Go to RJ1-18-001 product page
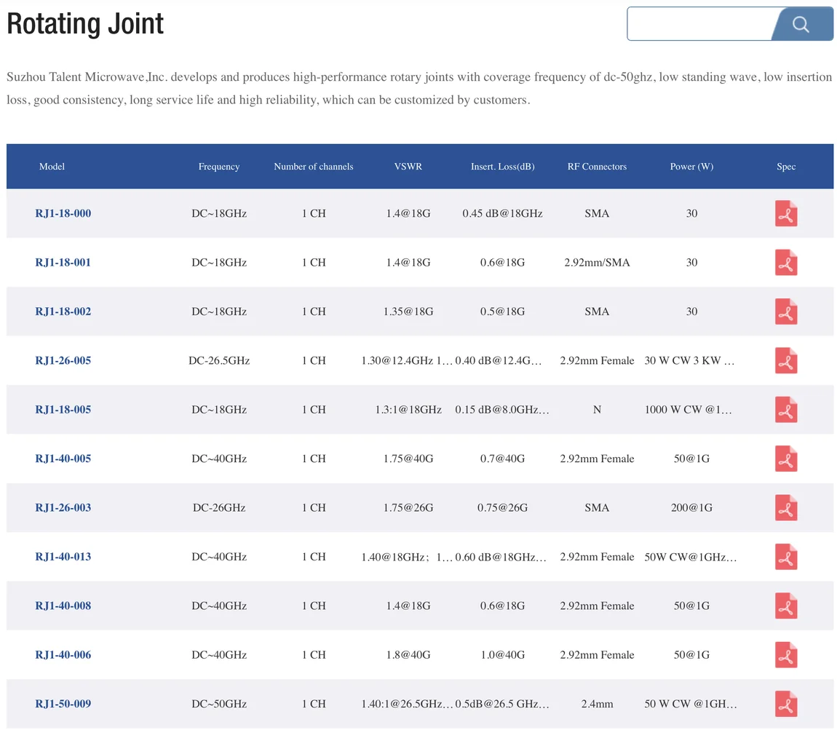 tap(63, 263)
